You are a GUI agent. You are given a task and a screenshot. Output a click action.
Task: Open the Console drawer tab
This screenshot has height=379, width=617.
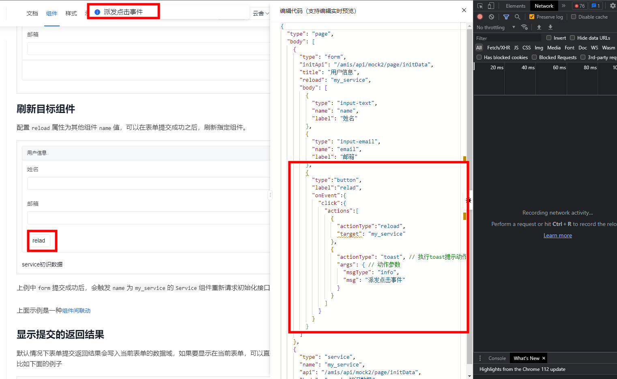497,358
